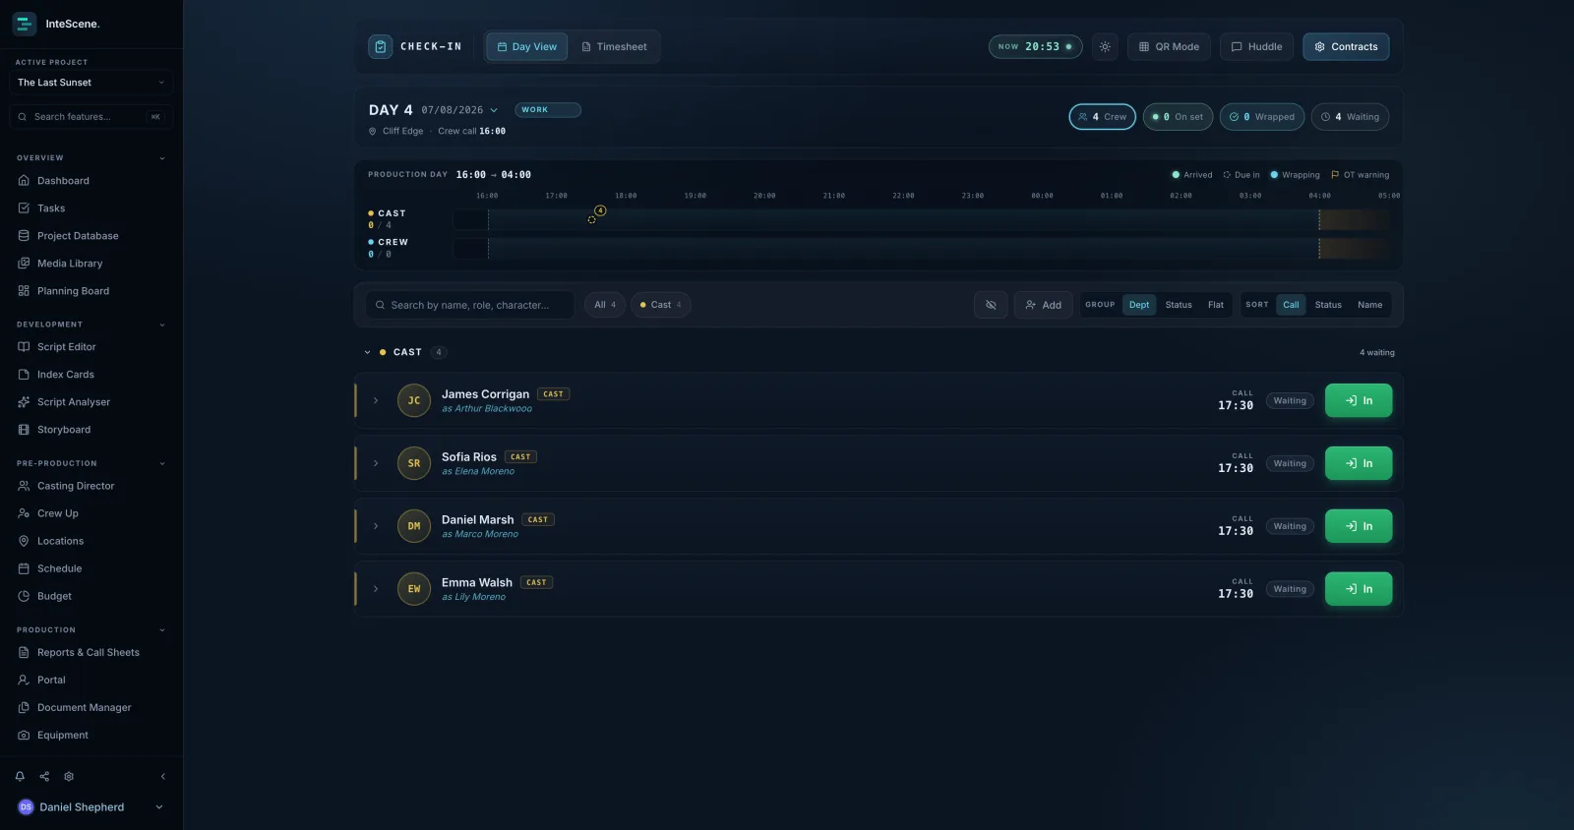Expand Sofia Rios row details
This screenshot has width=1574, height=830.
pos(376,463)
